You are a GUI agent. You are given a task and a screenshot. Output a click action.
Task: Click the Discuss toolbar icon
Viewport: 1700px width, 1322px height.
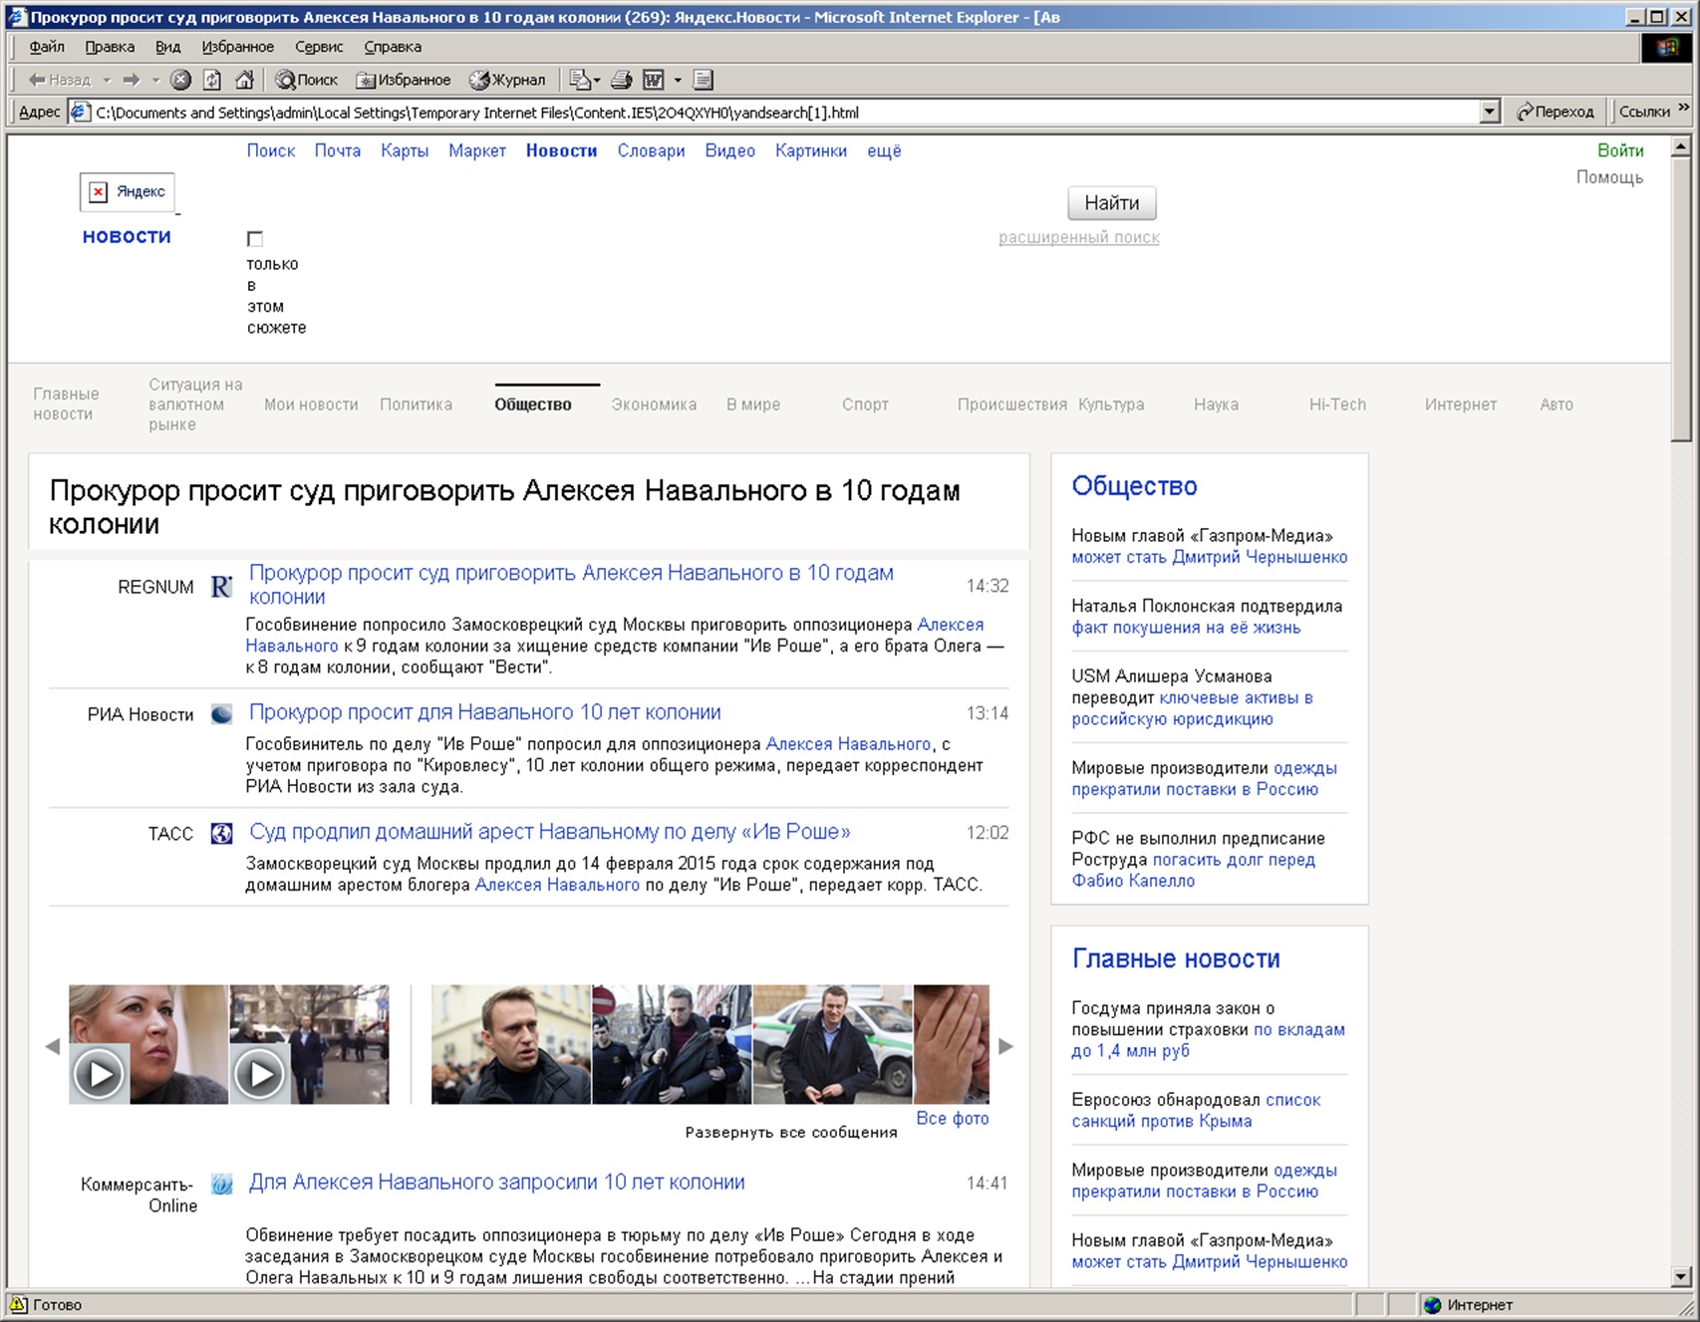point(704,80)
